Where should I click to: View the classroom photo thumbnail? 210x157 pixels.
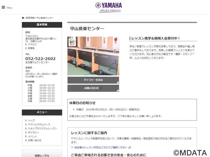click(93, 56)
